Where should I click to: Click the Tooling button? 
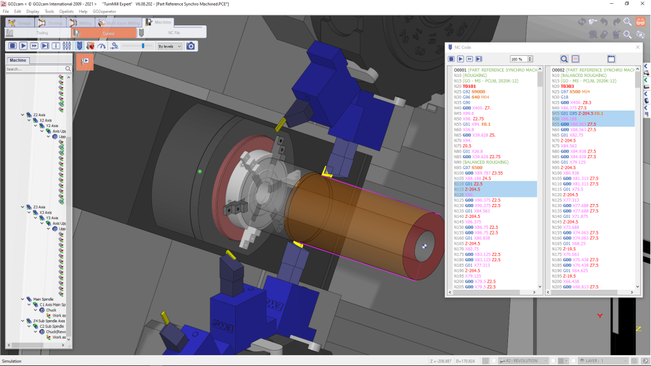click(x=42, y=32)
